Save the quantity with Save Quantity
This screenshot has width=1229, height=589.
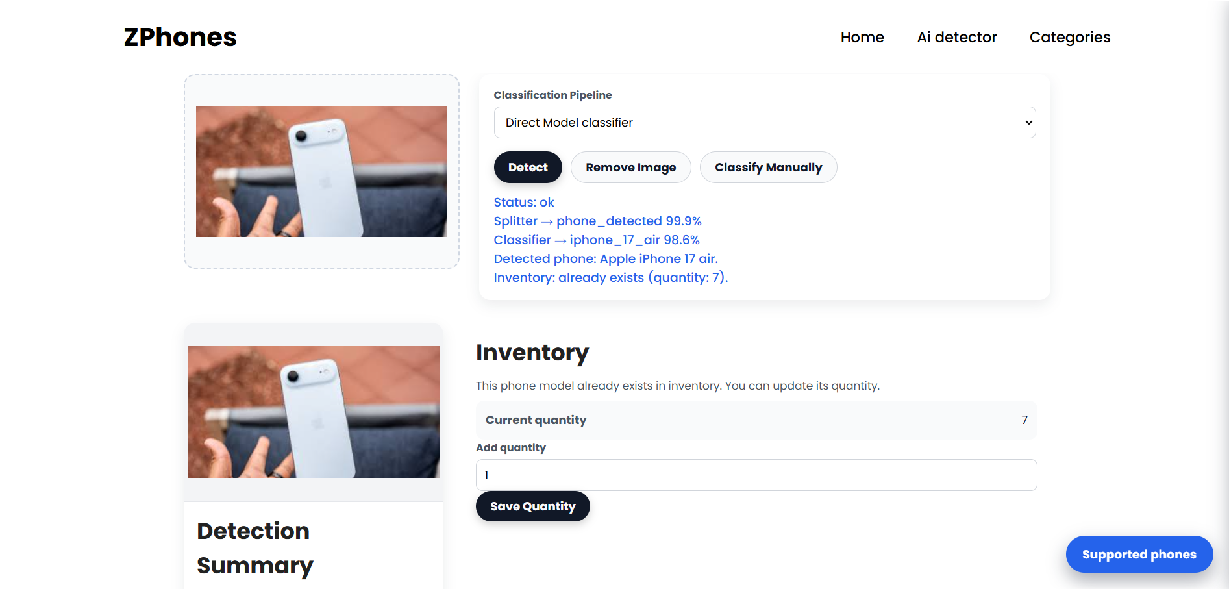(x=532, y=507)
